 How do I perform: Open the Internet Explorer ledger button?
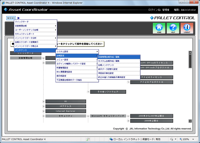click(66, 111)
